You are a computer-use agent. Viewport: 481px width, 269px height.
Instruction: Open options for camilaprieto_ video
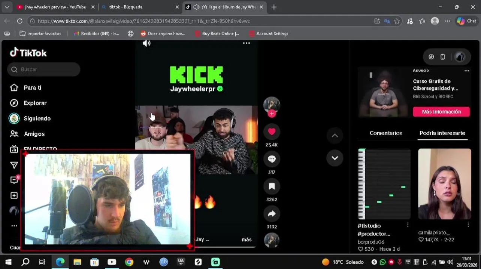468,225
